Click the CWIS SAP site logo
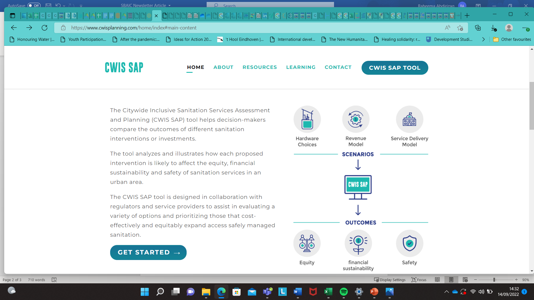The height and width of the screenshot is (300, 534). (x=124, y=67)
